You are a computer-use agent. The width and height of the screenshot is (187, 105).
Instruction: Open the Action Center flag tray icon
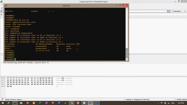coord(162,103)
